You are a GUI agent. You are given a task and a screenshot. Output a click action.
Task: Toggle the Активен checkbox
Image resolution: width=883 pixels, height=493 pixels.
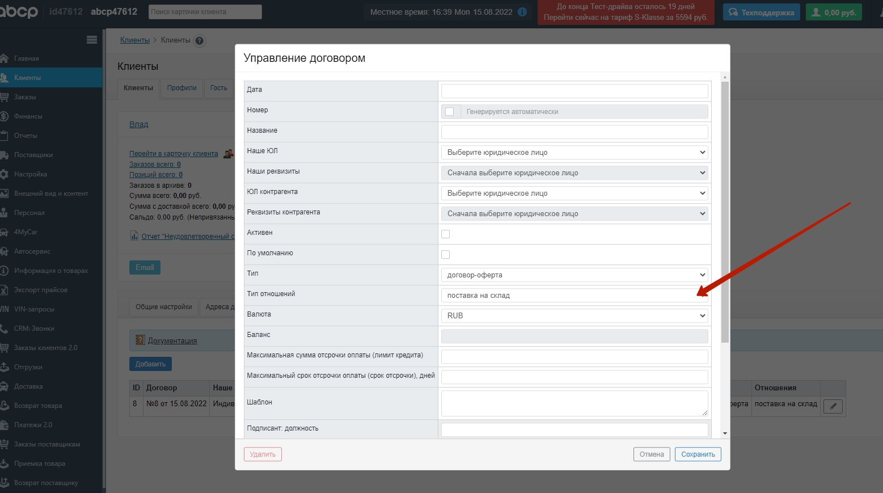point(445,234)
